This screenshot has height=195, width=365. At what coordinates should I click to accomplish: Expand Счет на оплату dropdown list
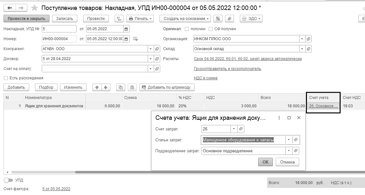tap(150, 69)
